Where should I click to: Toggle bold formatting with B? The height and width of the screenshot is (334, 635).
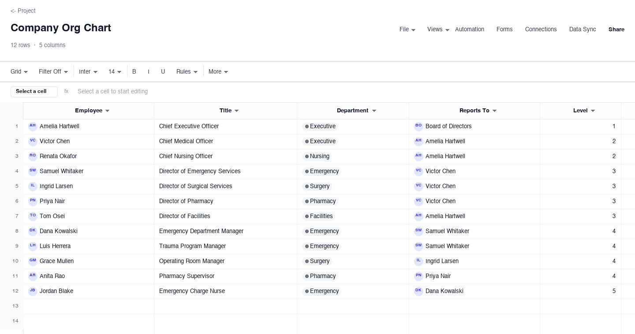click(134, 71)
